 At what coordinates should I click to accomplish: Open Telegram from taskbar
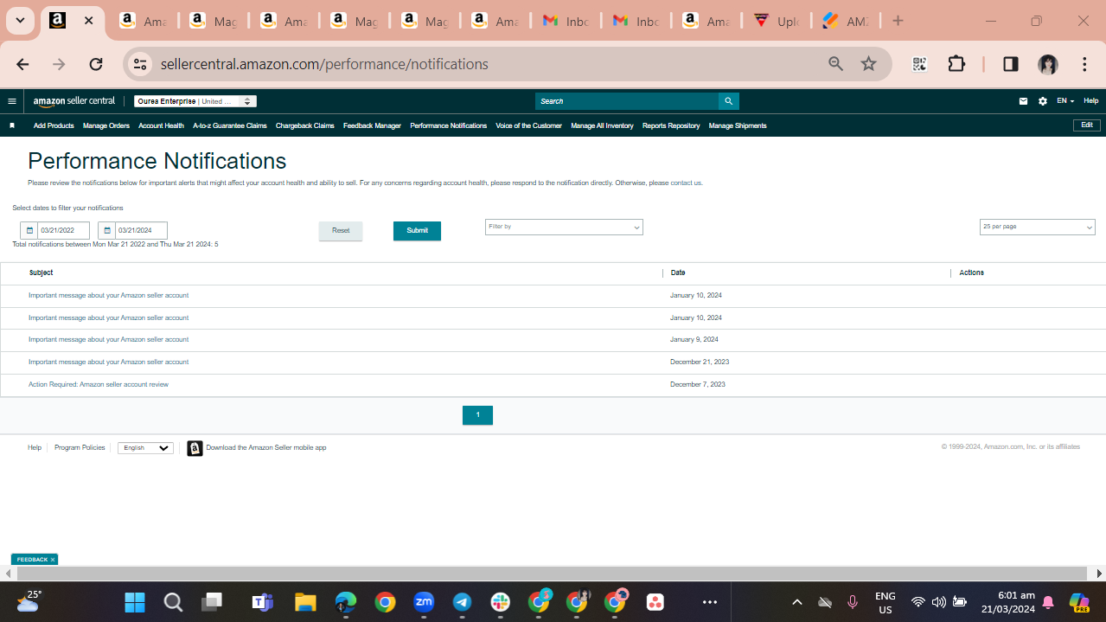click(x=462, y=602)
